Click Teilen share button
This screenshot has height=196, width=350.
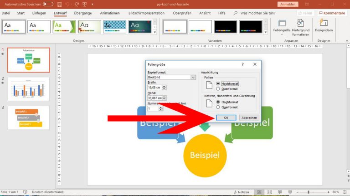305,13
